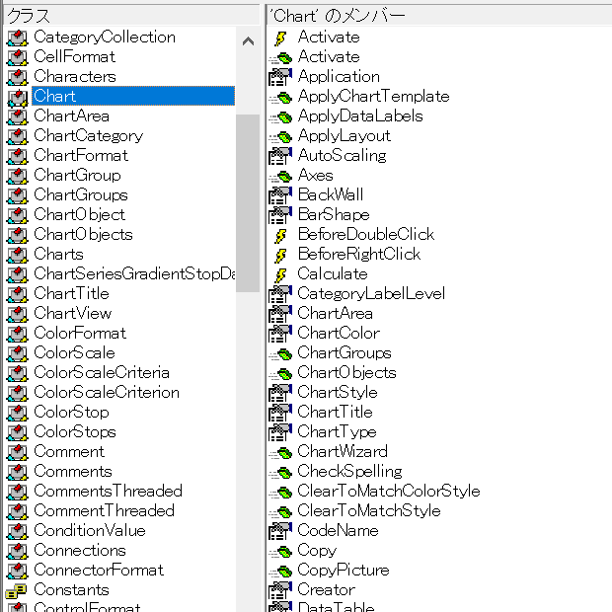Select ClearToMatchStyle member

pos(369,510)
